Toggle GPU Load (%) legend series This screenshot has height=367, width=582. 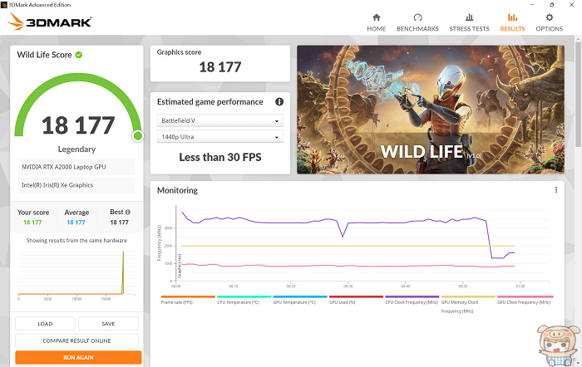[356, 302]
